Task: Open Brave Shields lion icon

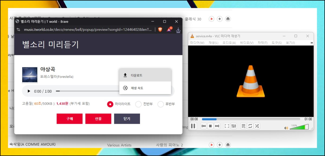Action: (x=160, y=30)
